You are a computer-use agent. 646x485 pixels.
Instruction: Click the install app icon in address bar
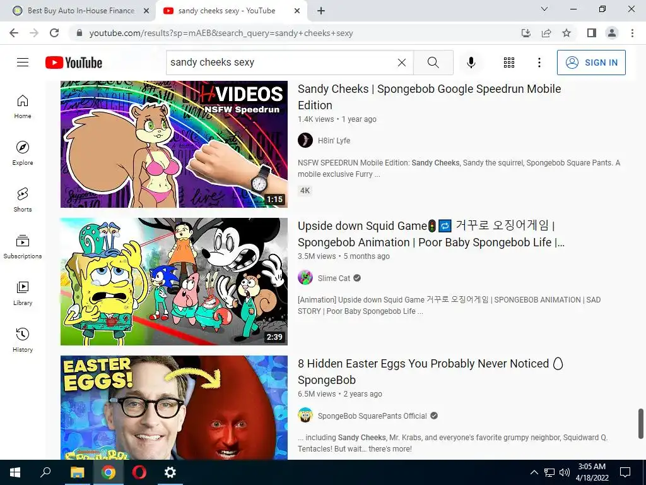[x=526, y=33]
